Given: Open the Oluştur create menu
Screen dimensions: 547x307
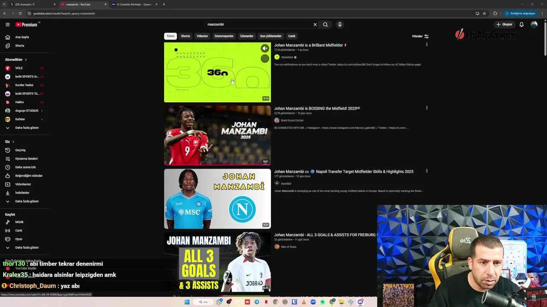Looking at the screenshot, I should coord(504,25).
